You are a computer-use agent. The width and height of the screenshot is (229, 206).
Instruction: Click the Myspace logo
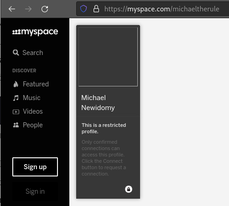point(35,32)
